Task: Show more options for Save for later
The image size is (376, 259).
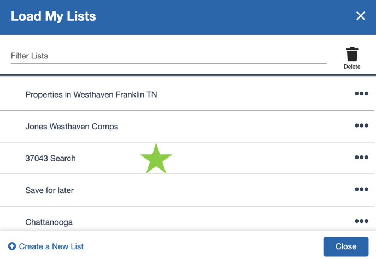Action: (361, 189)
